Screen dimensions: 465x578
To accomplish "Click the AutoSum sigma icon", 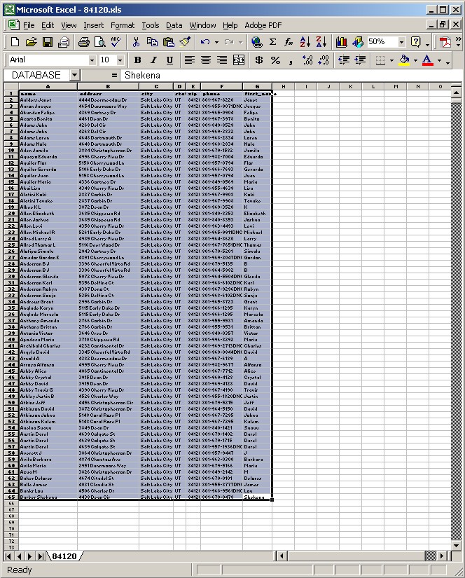I will (x=272, y=42).
